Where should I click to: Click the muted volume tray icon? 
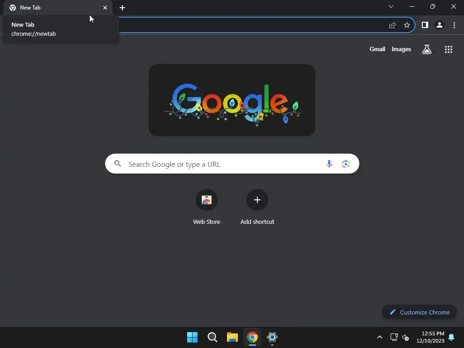click(406, 337)
